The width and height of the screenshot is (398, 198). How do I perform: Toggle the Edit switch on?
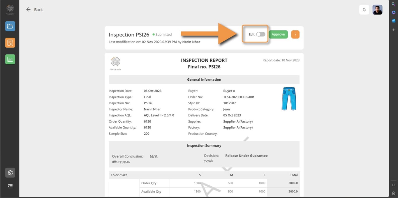(261, 34)
